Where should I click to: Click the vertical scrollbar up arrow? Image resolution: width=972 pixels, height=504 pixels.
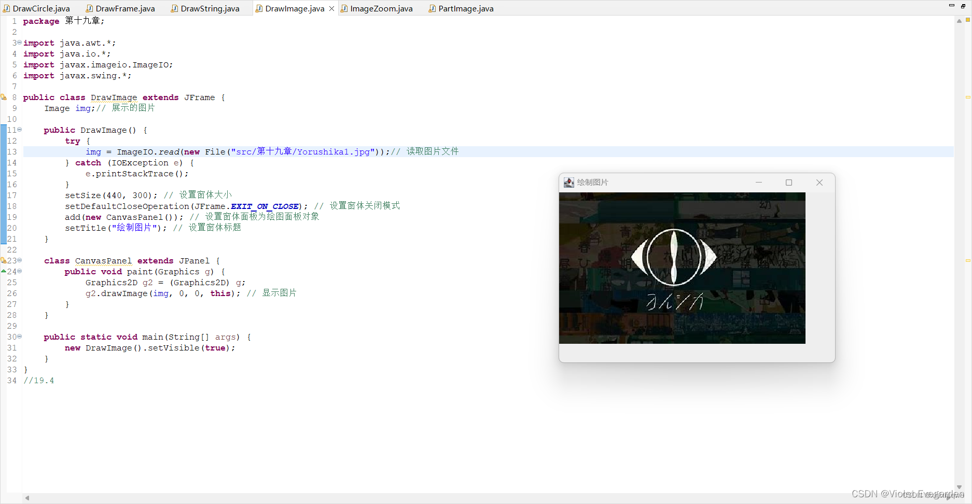(959, 21)
